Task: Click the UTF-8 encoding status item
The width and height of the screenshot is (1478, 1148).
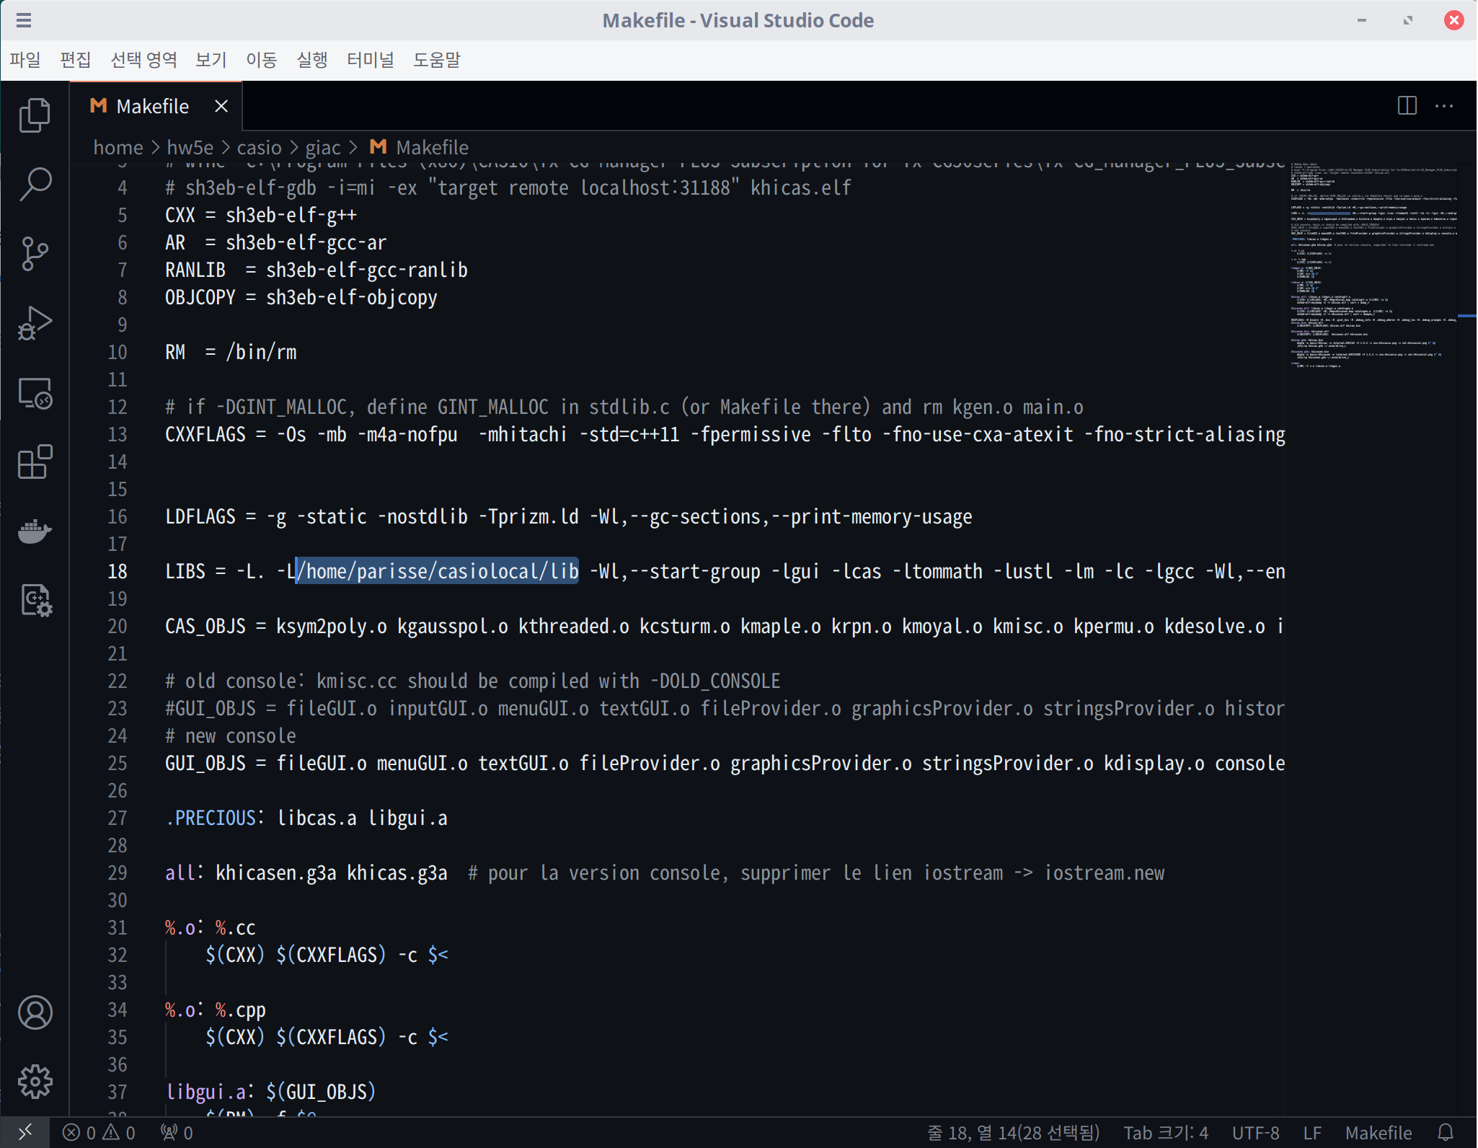Action: tap(1255, 1133)
